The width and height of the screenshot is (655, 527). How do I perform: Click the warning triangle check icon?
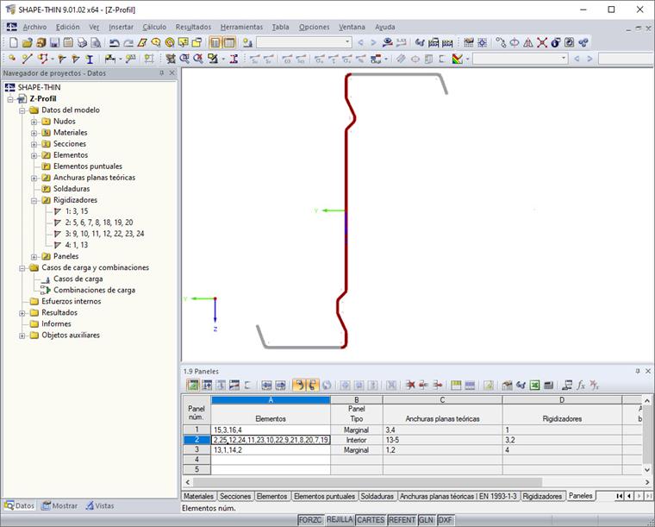[528, 42]
